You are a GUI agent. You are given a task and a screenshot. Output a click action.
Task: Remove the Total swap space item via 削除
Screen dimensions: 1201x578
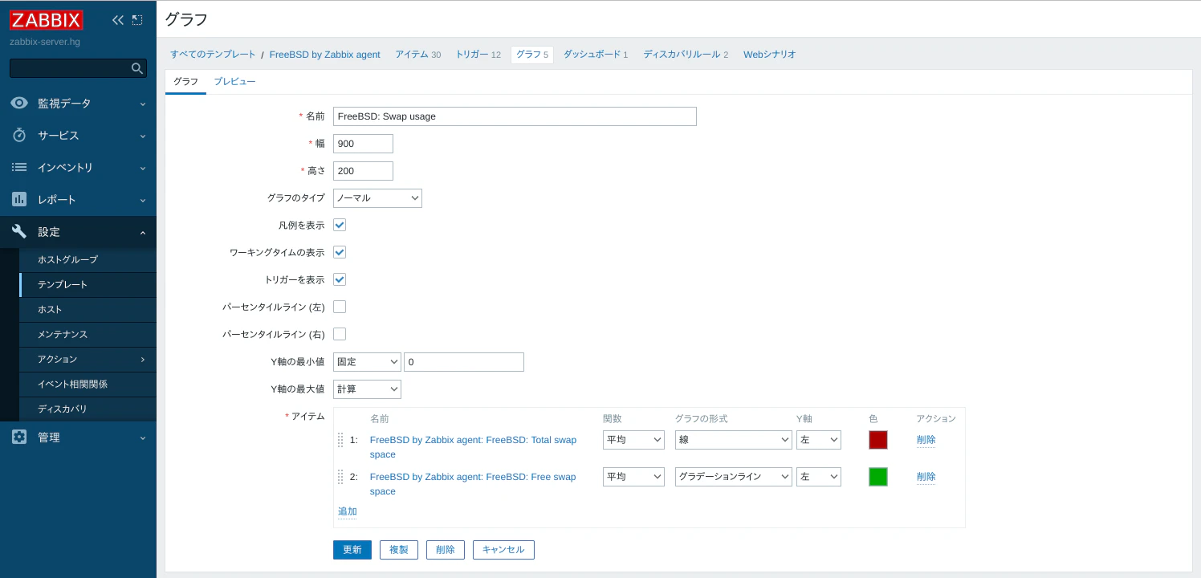(926, 440)
